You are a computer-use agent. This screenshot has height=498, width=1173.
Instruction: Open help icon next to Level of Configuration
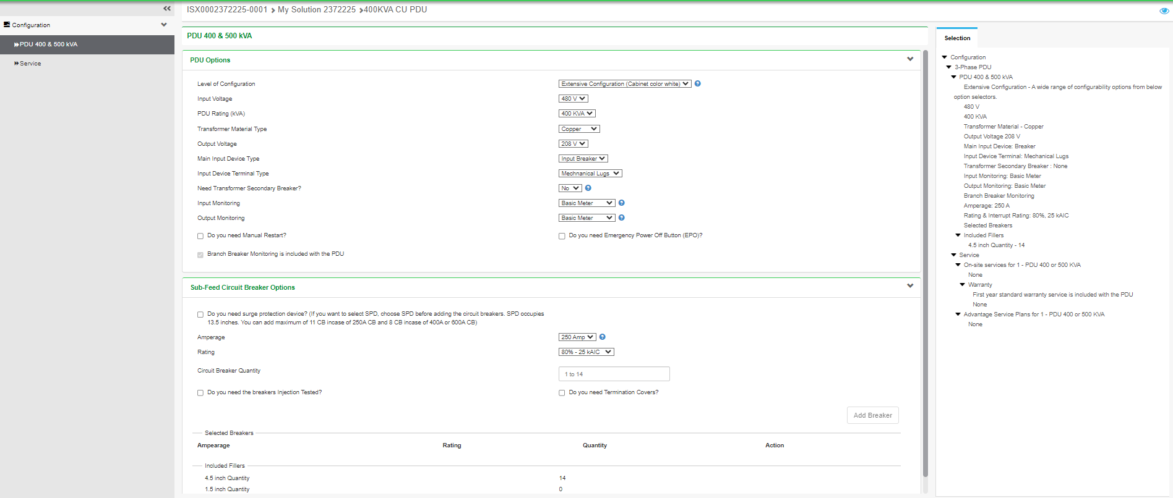point(697,83)
